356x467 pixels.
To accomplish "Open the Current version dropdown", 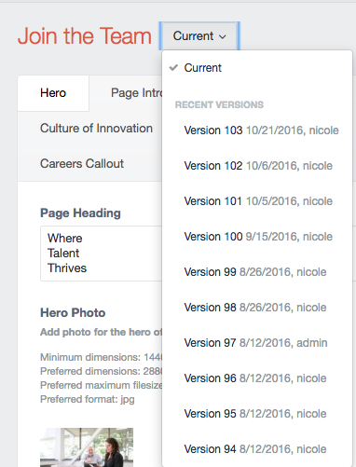I will click(199, 36).
